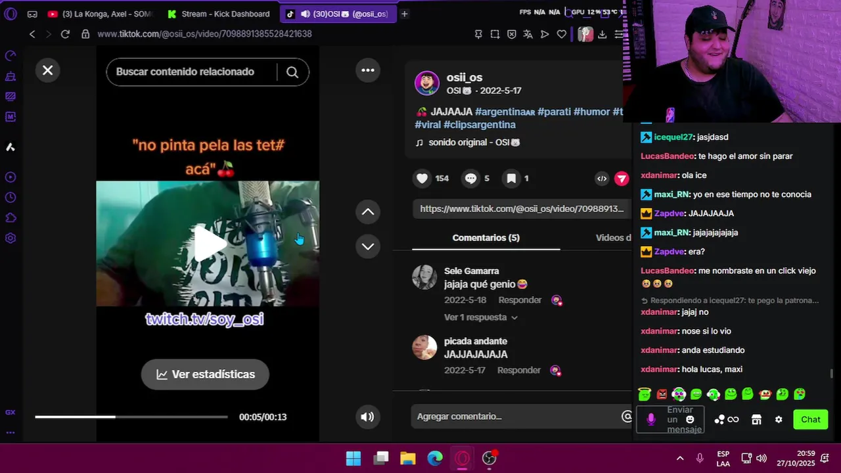Image resolution: width=841 pixels, height=473 pixels.
Task: Go to previous video up arrow
Action: coord(368,212)
